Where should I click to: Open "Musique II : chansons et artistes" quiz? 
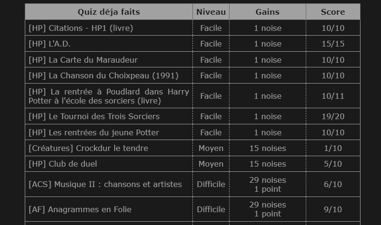(x=105, y=184)
